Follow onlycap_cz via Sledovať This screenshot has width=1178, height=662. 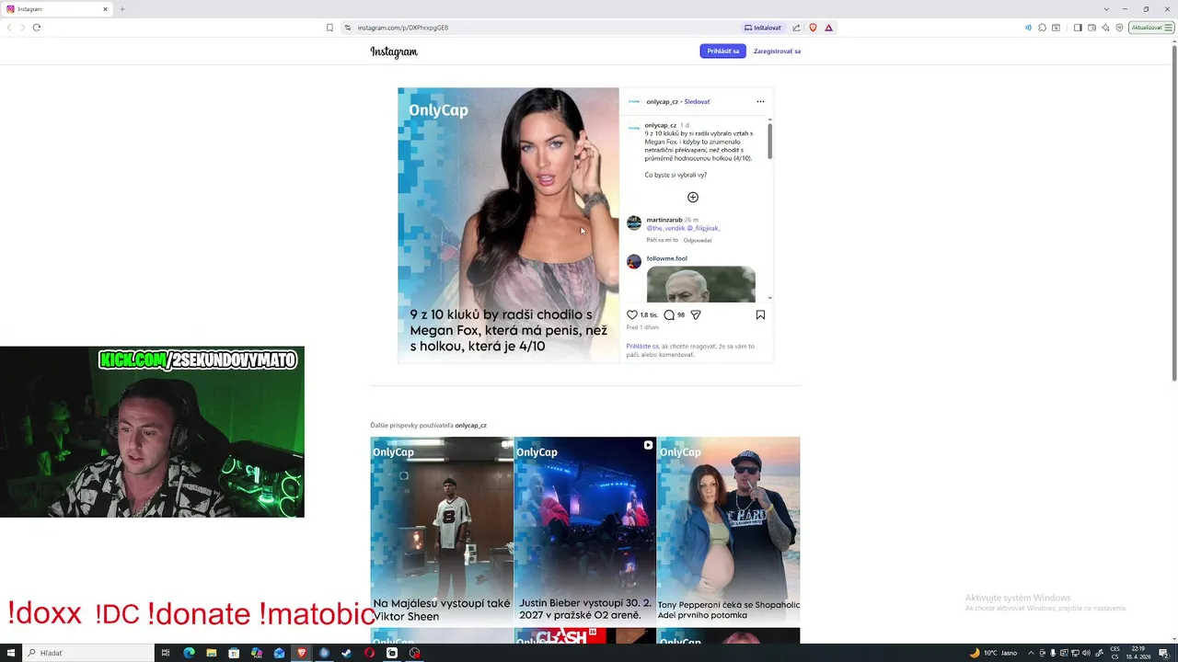point(697,102)
